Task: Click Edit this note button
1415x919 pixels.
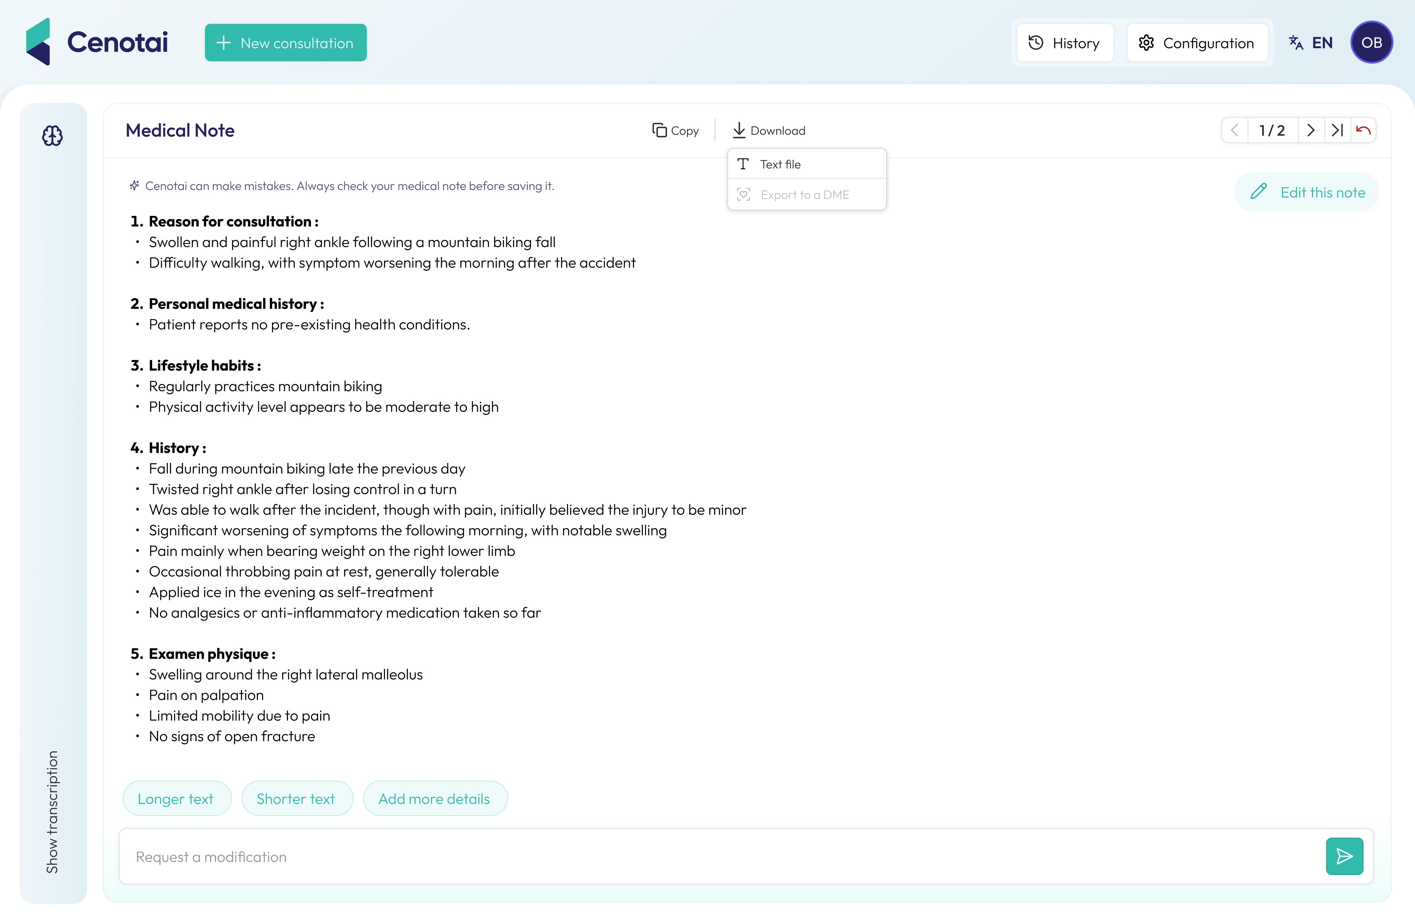Action: click(x=1307, y=192)
